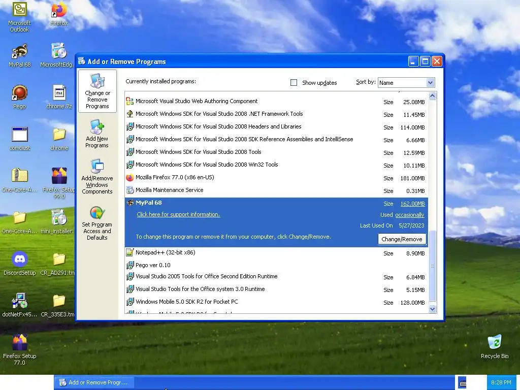This screenshot has height=390, width=520.
Task: Open Set Program Access and Defaults
Action: click(97, 223)
